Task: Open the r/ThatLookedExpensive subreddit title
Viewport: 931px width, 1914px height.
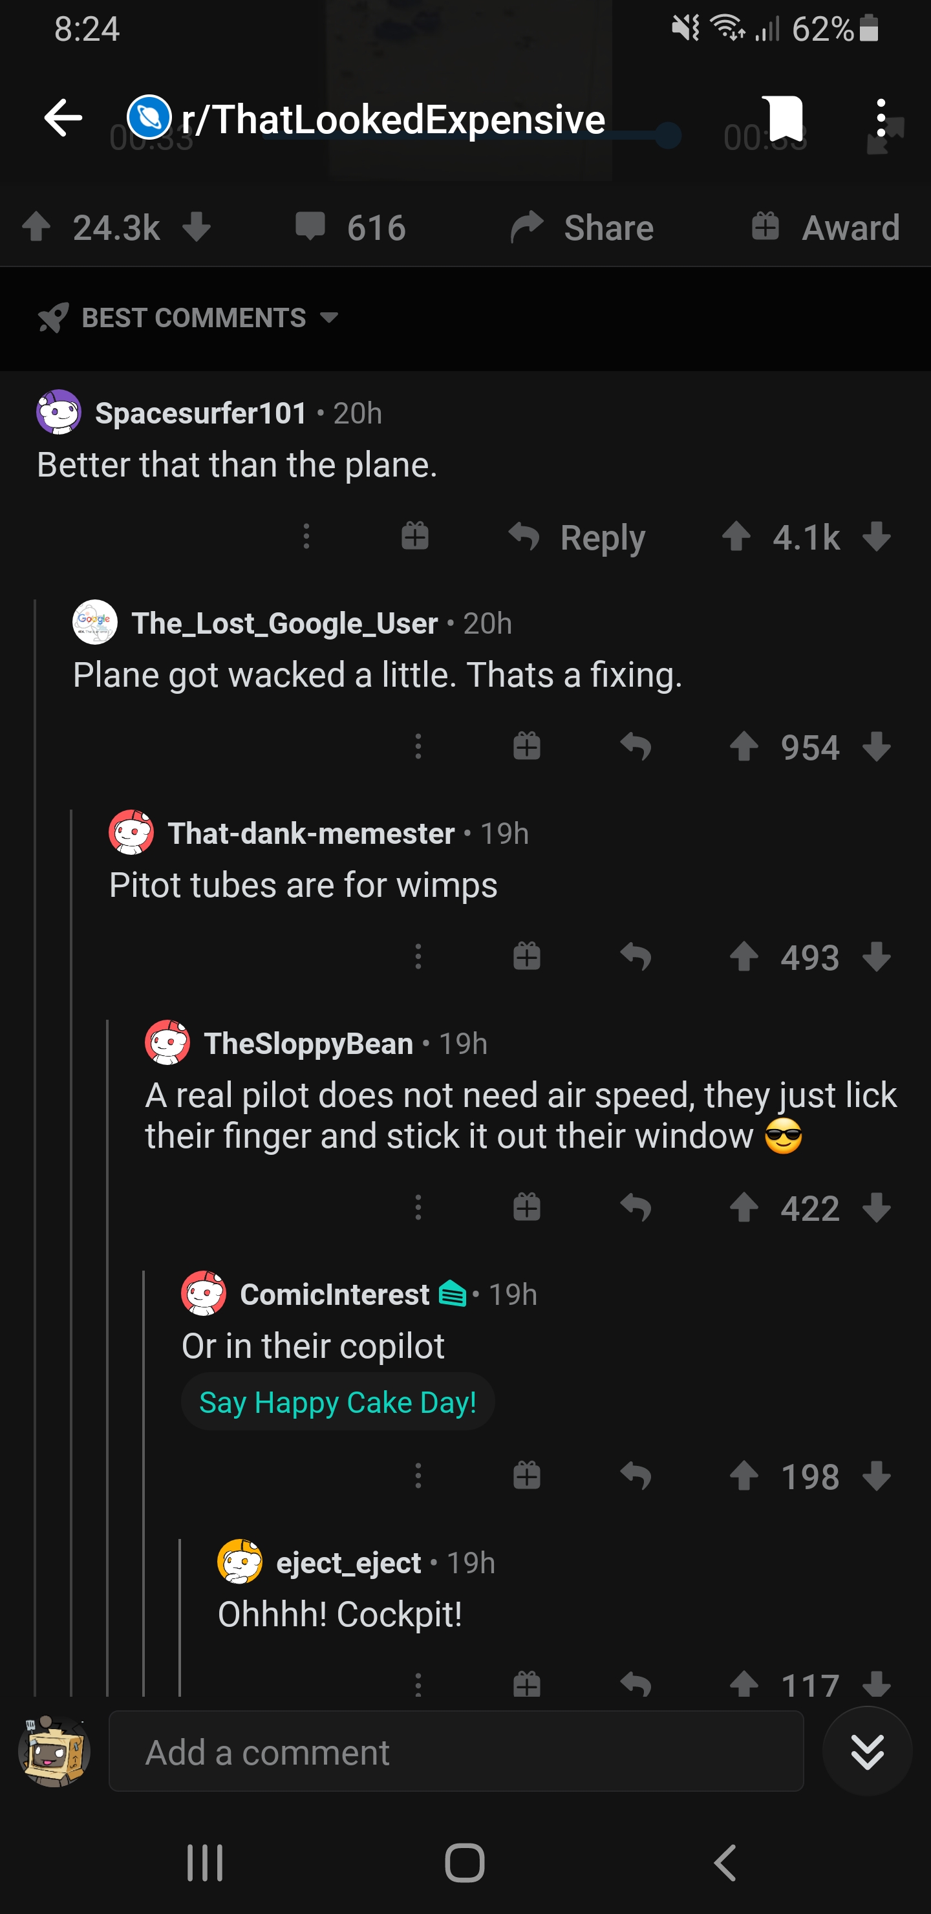Action: point(392,119)
